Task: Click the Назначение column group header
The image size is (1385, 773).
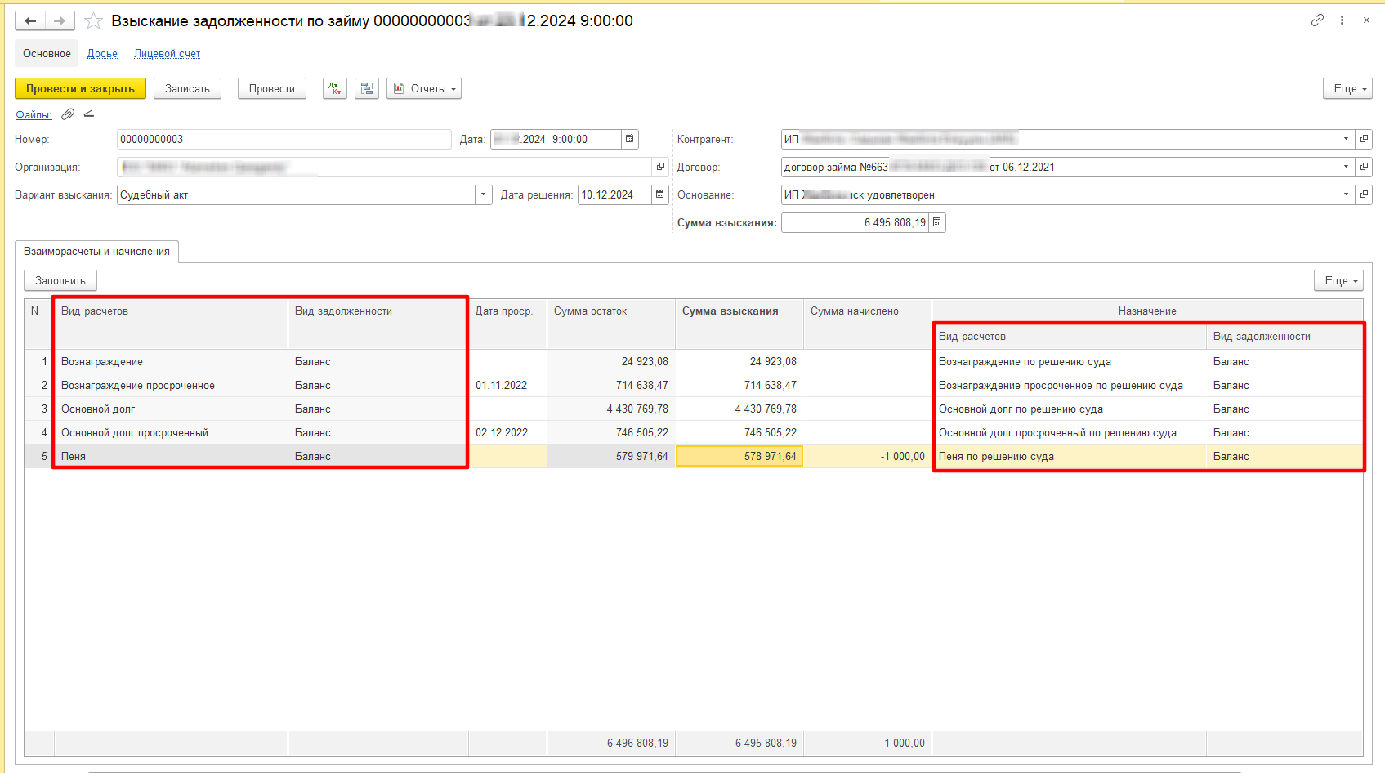Action: click(x=1147, y=311)
